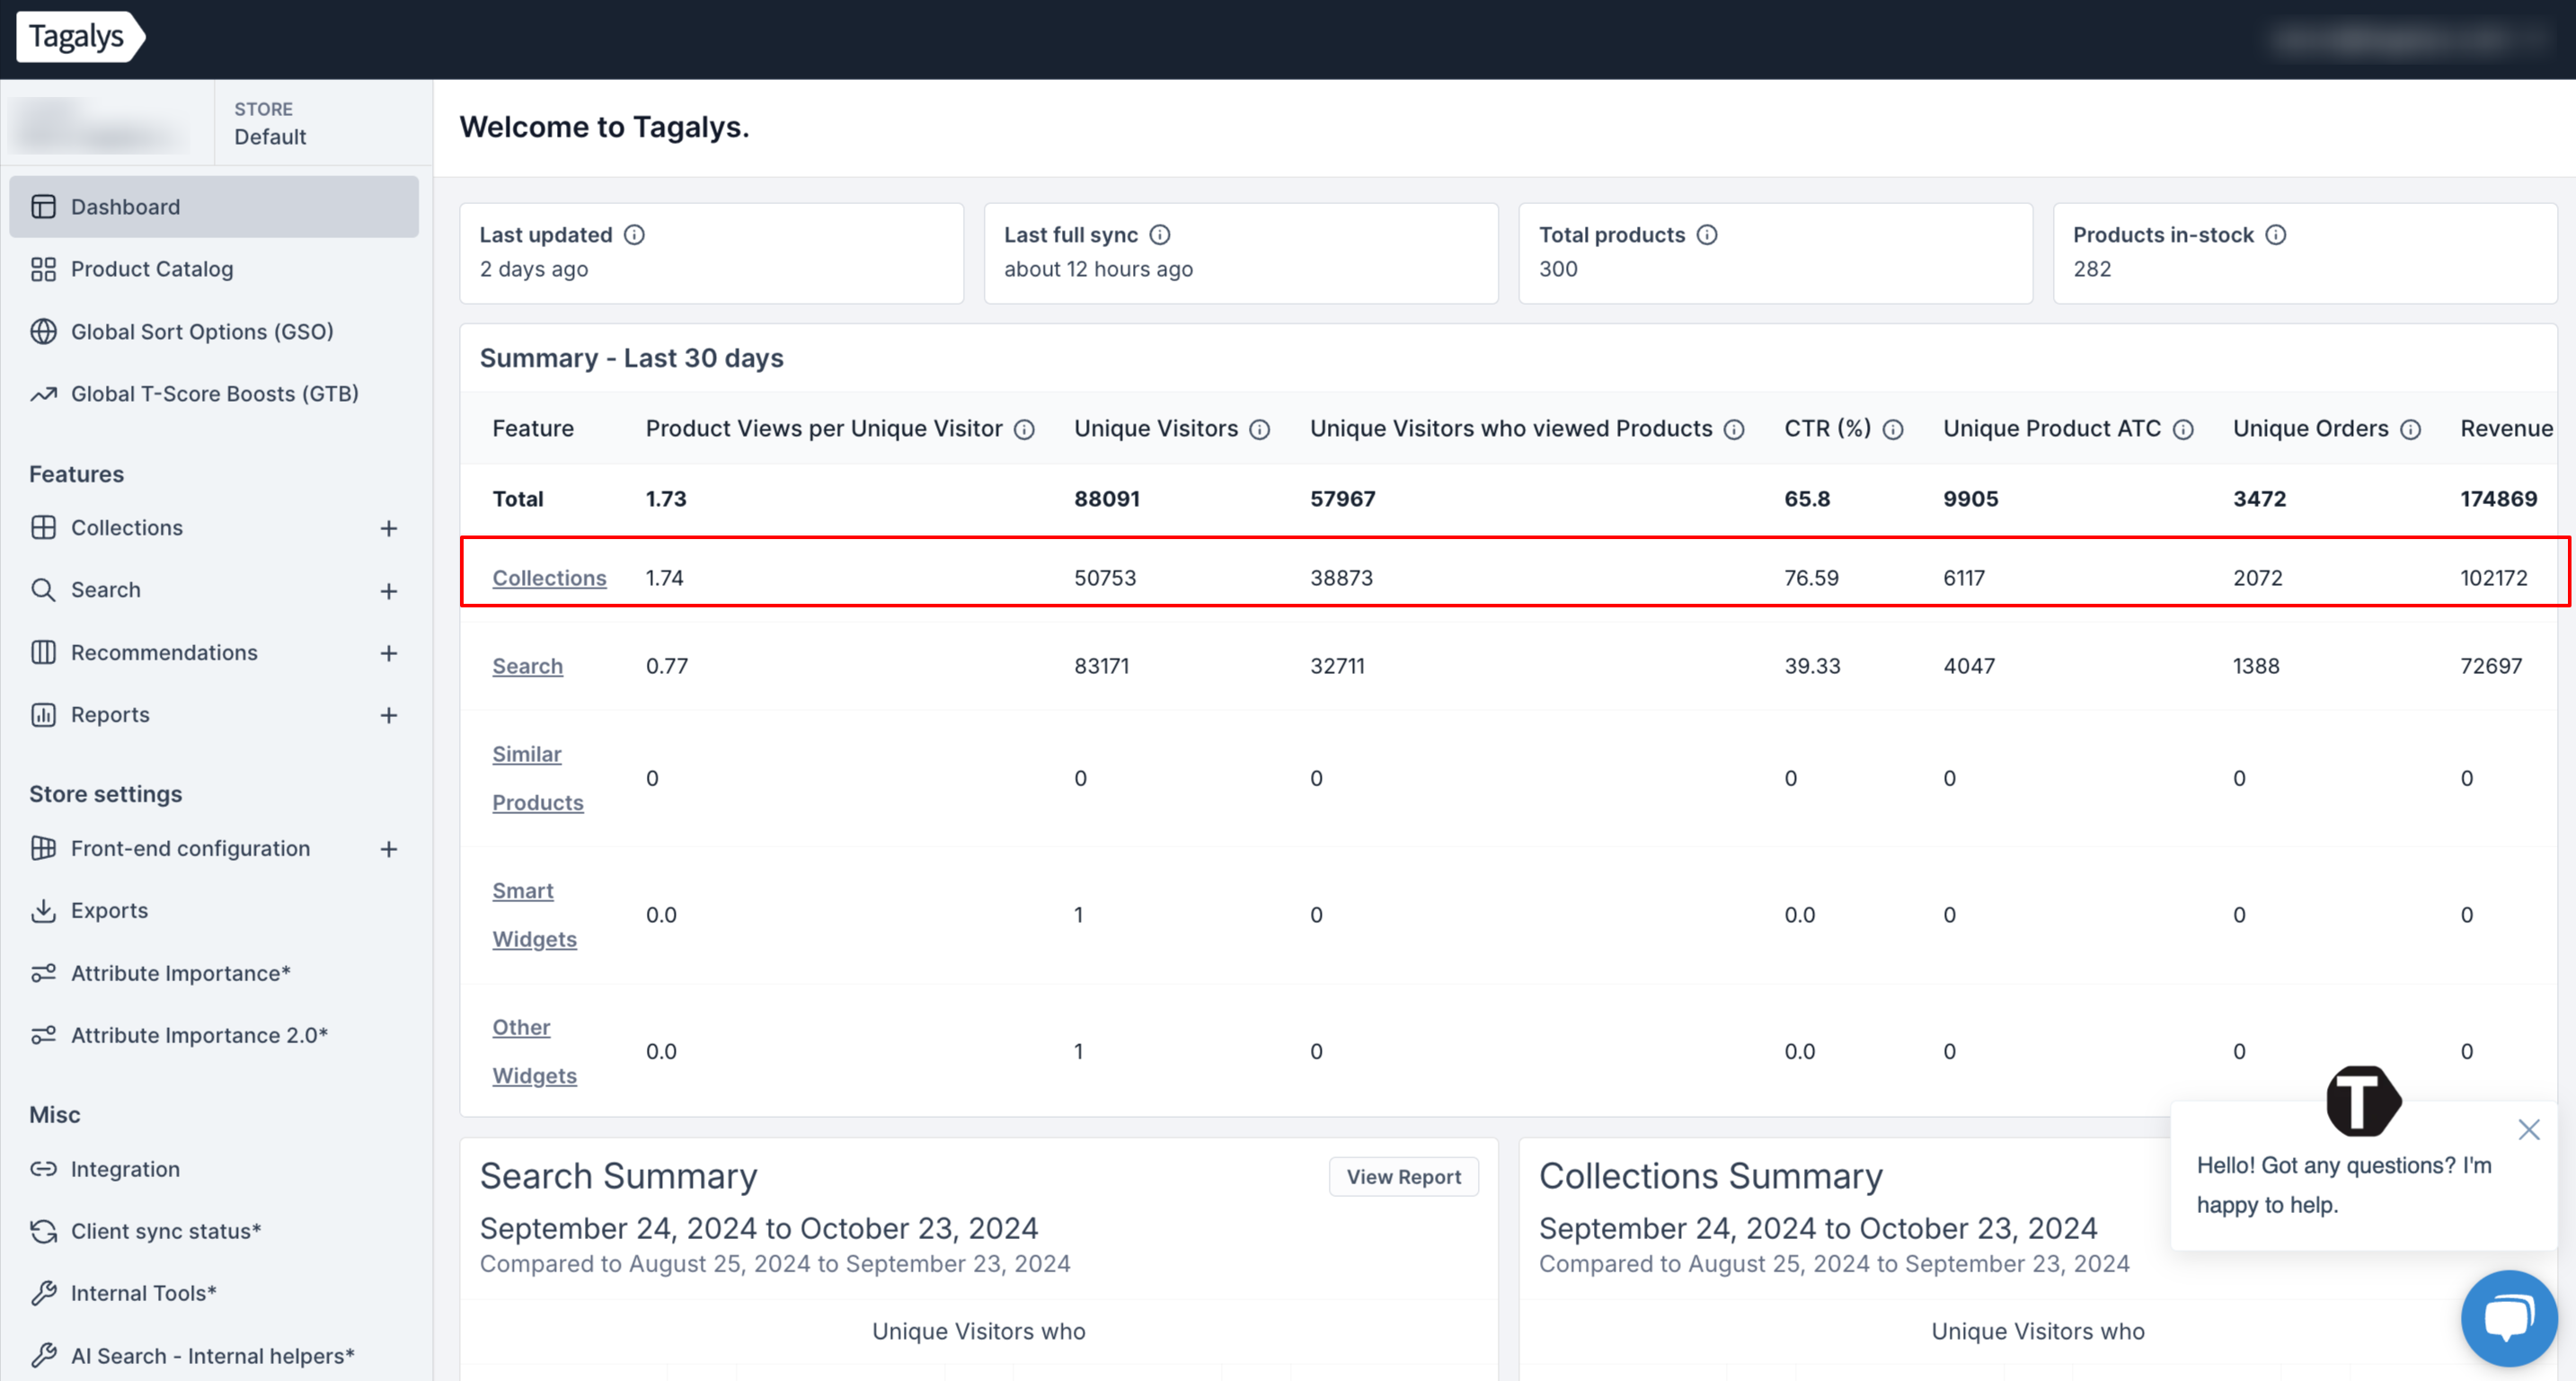Screen dimensions: 2576x1381
Task: Click the chat greeting message text
Action: (2343, 1185)
